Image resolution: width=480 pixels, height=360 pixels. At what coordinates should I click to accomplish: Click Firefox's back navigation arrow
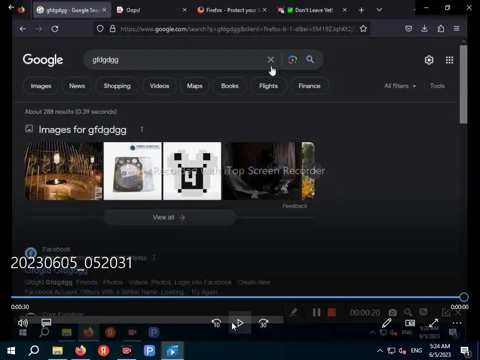coord(22,29)
